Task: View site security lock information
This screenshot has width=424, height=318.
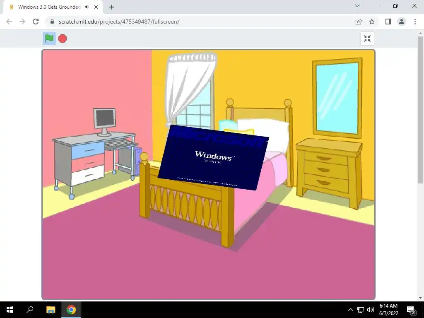Action: point(52,22)
